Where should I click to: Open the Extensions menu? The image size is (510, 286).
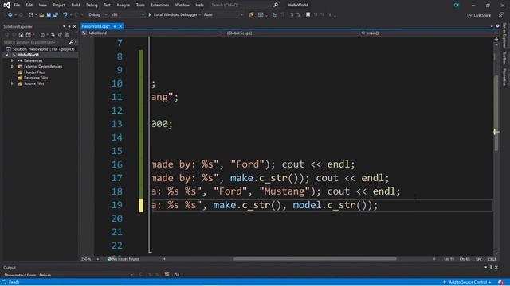pos(160,5)
